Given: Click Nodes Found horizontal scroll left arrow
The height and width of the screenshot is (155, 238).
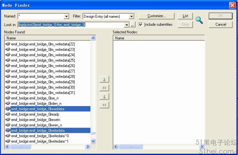Looking at the screenshot, I should click(7, 146).
